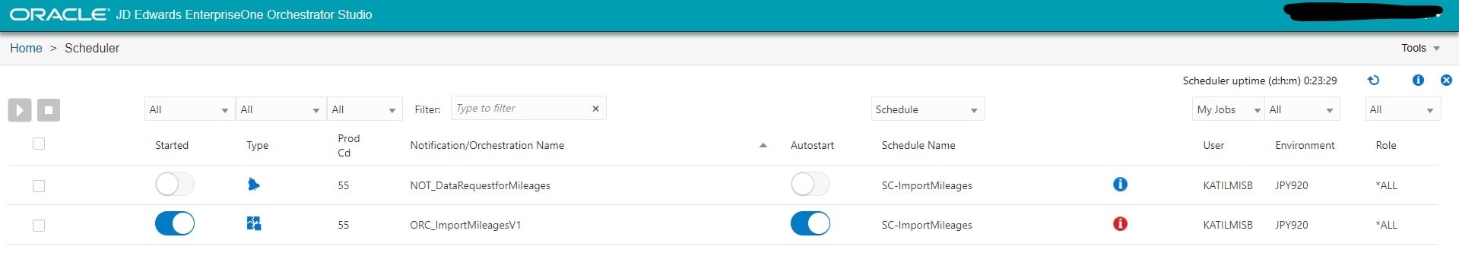Open the My Jobs dropdown

pos(1228,109)
